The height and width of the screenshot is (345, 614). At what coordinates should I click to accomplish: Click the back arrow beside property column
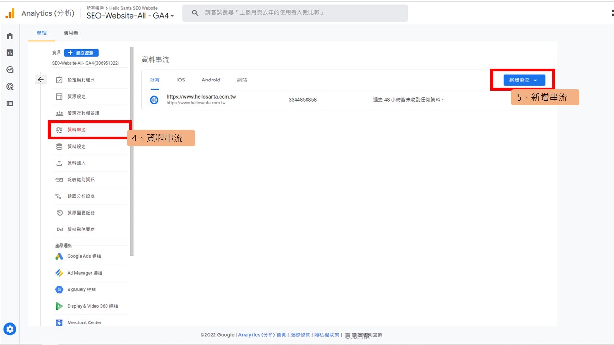tap(41, 80)
